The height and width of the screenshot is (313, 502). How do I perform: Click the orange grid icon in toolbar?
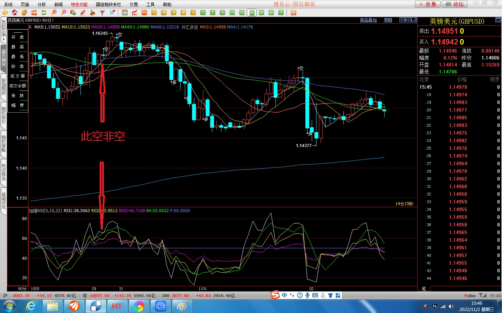coord(294,13)
